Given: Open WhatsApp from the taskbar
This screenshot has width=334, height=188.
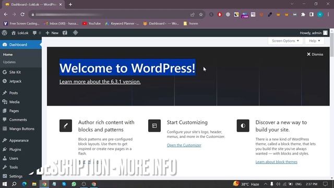Looking at the screenshot, I should [x=74, y=184].
